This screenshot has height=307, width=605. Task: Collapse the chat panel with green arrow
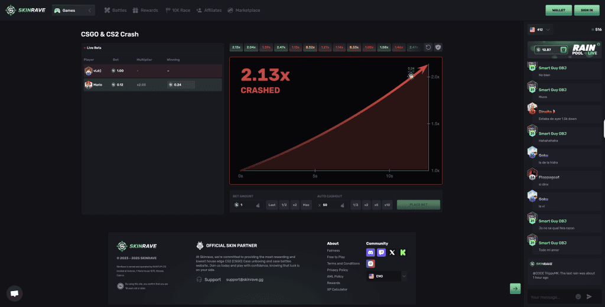(515, 288)
